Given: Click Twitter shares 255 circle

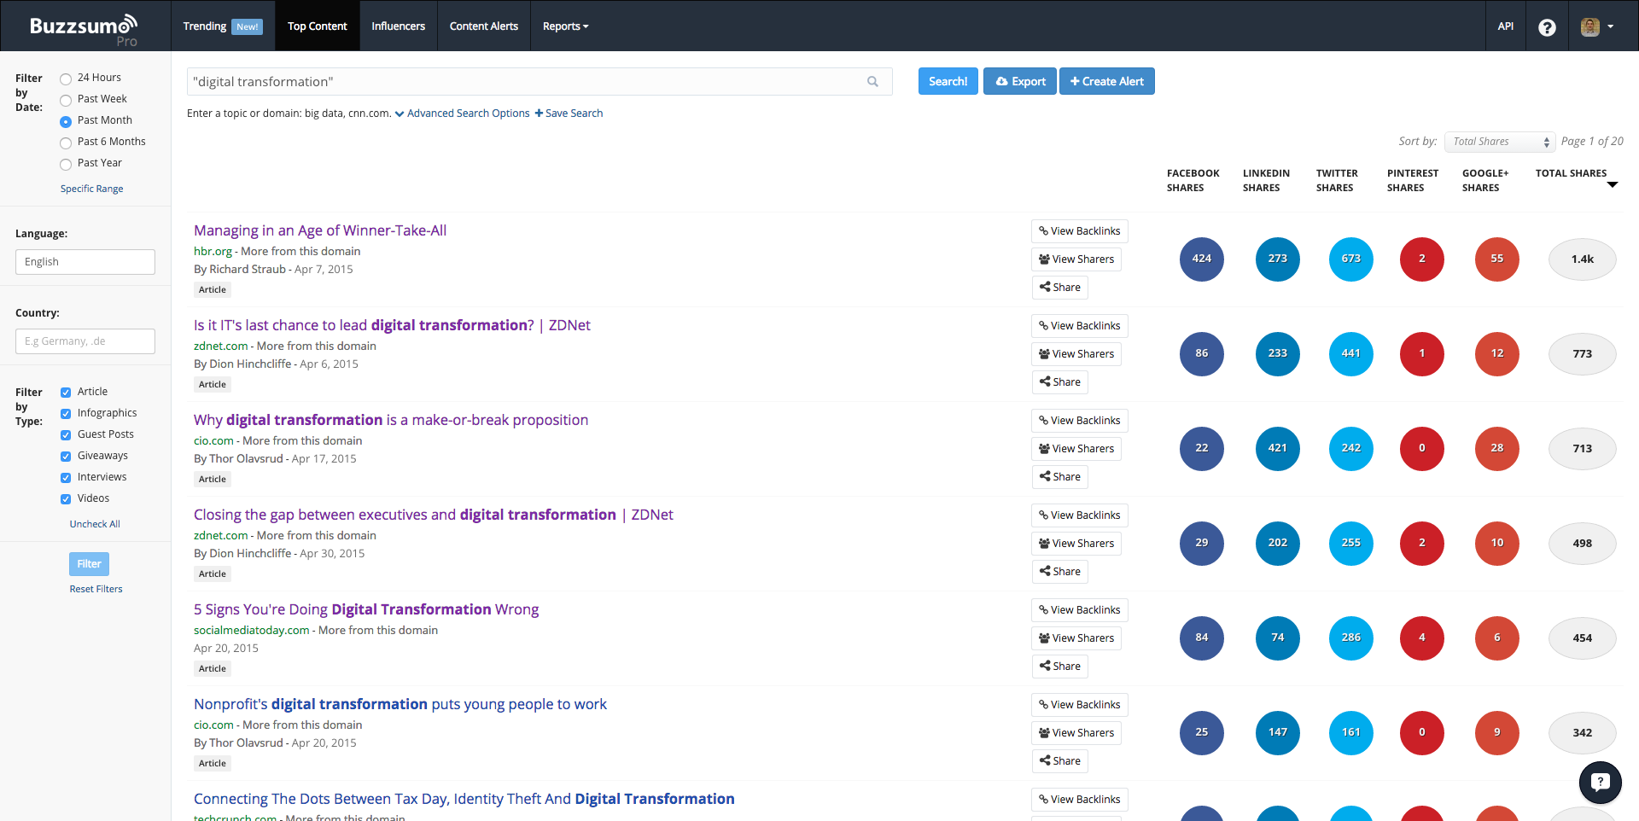Looking at the screenshot, I should (x=1350, y=543).
